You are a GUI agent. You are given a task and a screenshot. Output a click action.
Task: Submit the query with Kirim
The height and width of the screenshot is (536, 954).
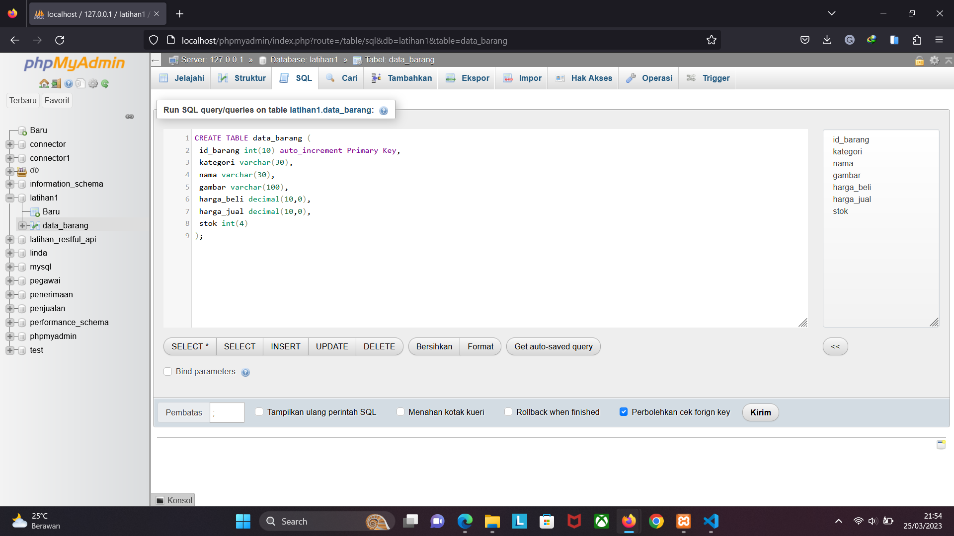coord(760,412)
